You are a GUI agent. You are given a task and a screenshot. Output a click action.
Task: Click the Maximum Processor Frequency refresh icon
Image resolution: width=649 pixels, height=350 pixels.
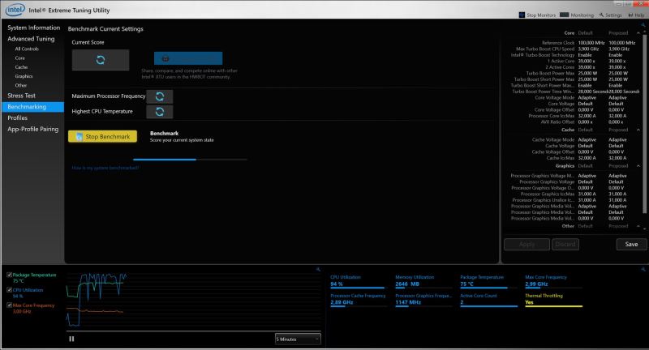(x=160, y=96)
